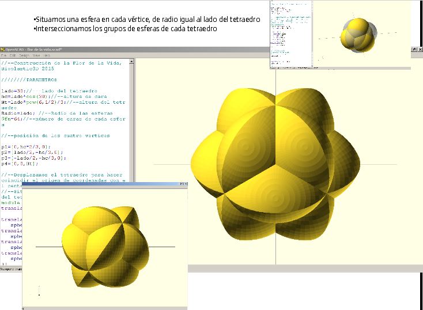
Task: Click the comment 'Desplazamos el tetraedro para hacer'
Action: point(62,175)
